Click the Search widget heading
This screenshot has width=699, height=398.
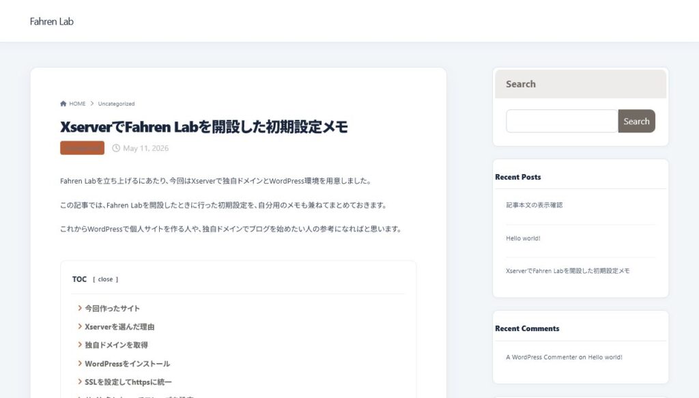click(521, 84)
